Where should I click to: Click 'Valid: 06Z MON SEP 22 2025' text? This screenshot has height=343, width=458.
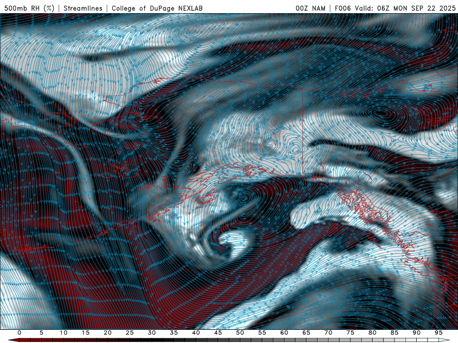pyautogui.click(x=405, y=9)
